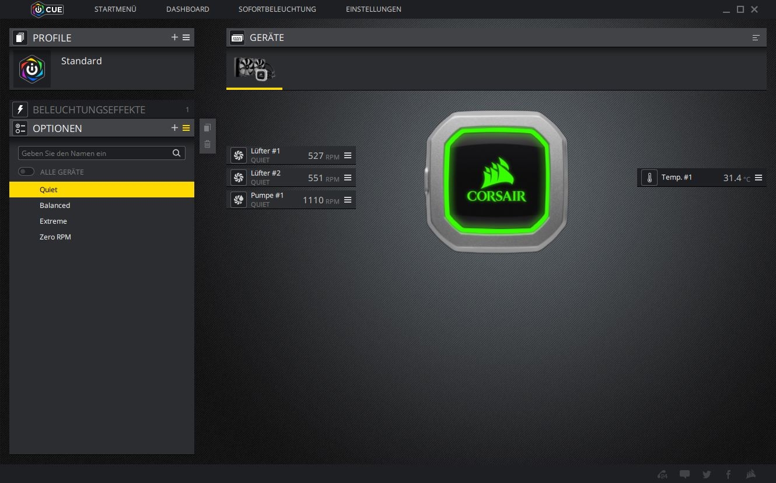Click the Optionen sliders icon

(x=20, y=128)
